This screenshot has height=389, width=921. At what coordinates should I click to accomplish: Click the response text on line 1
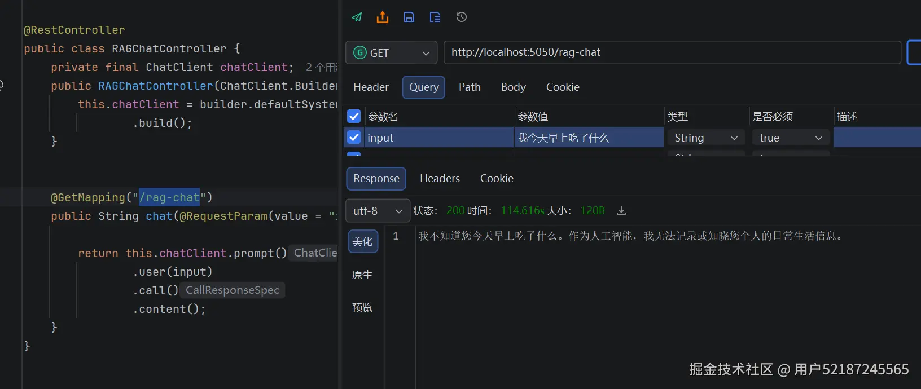[x=631, y=236]
